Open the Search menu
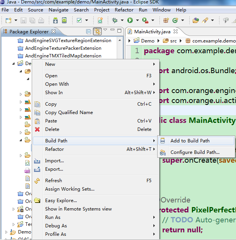 [81, 10]
